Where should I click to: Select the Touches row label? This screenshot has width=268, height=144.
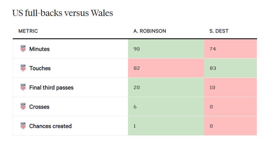pos(40,68)
